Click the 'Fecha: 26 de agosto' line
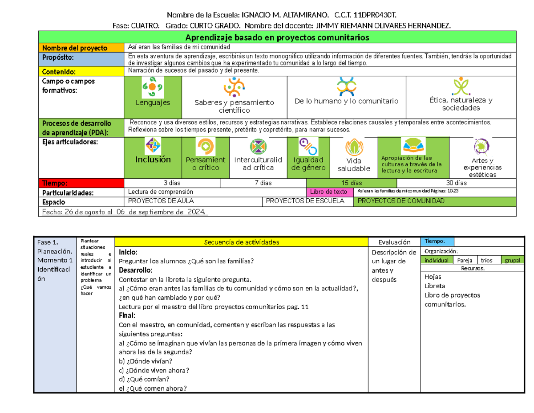 pos(124,212)
